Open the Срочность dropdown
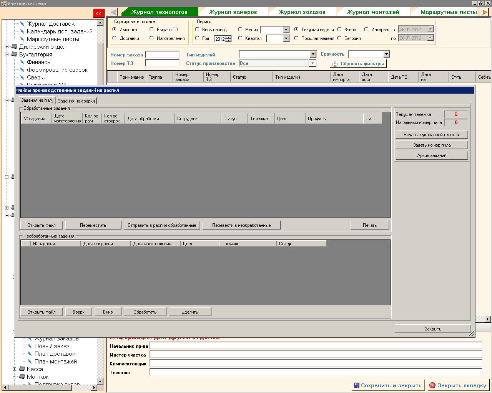 pyautogui.click(x=387, y=54)
